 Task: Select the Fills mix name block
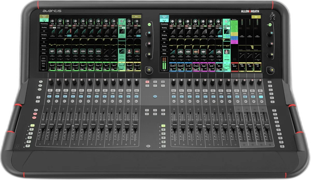[242, 66]
